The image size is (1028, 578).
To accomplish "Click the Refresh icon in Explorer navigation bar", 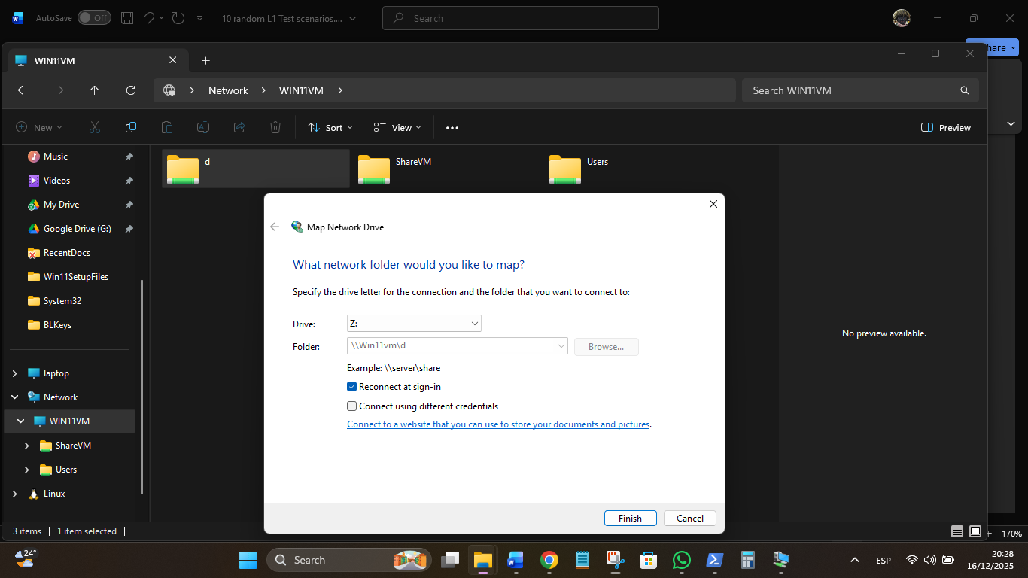I will [x=131, y=90].
